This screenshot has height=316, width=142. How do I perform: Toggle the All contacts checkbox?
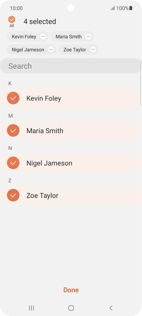click(x=12, y=20)
